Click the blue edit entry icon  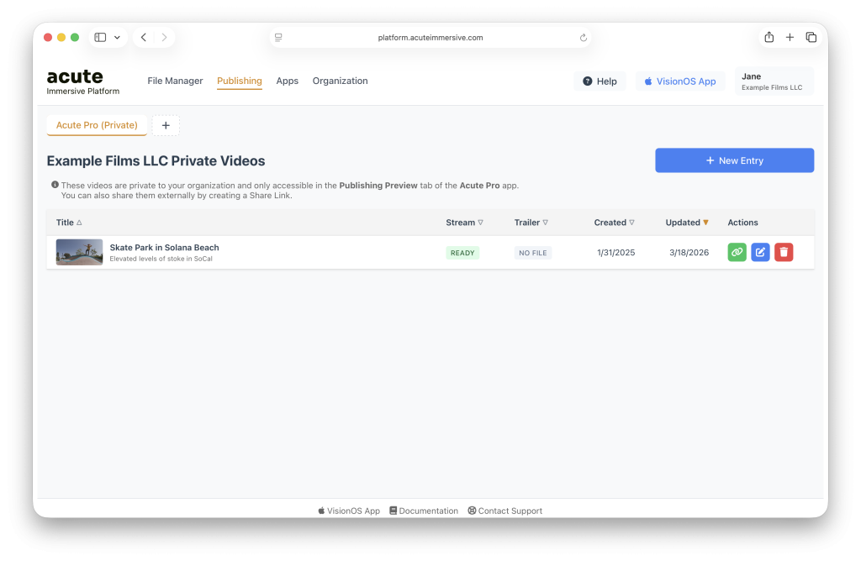(760, 252)
